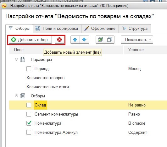Image resolution: width=167 pixels, height=147 pixels.
Task: Enable the Склад filter checkbox
Action: click(x=29, y=105)
